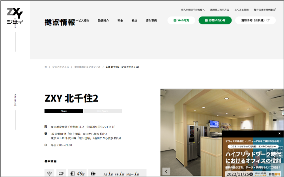Viewport: 284px width, 177px height.
Task: Click 基本設備 section label
Action: click(50, 161)
